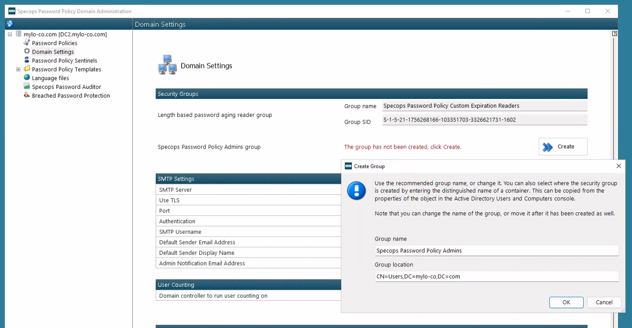
Task: Click the Password Policy Templates folder icon
Action: [27, 69]
